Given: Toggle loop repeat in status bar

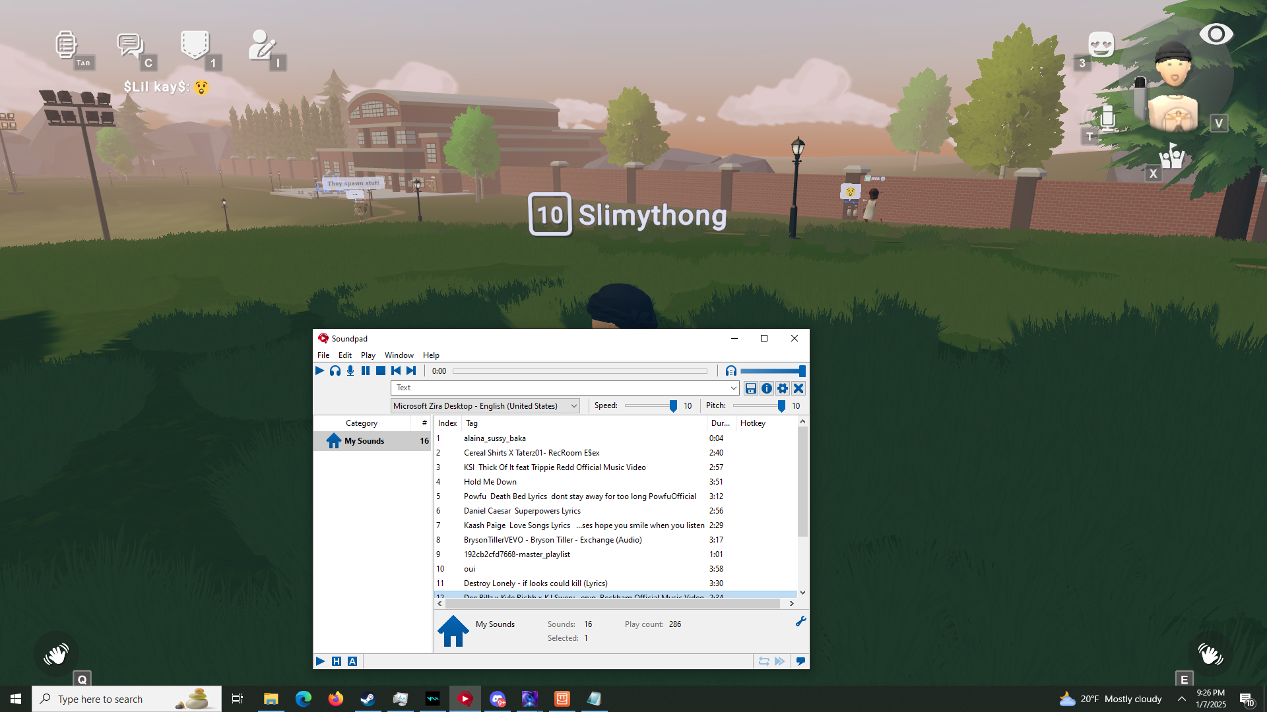Looking at the screenshot, I should (763, 661).
